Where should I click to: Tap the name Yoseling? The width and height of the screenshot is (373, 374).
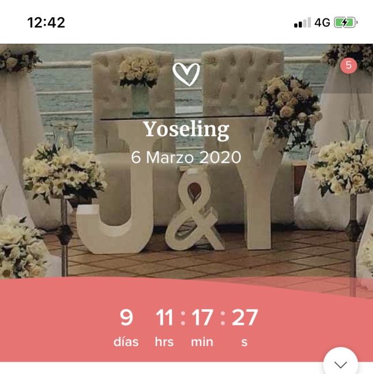[186, 129]
